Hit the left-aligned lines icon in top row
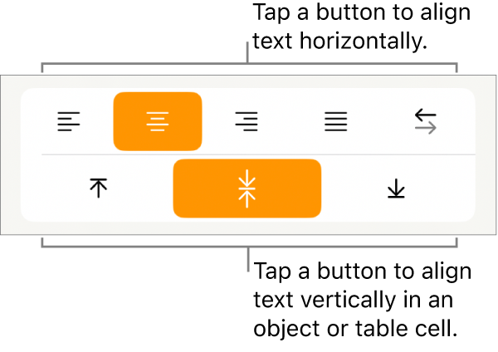 coord(68,122)
